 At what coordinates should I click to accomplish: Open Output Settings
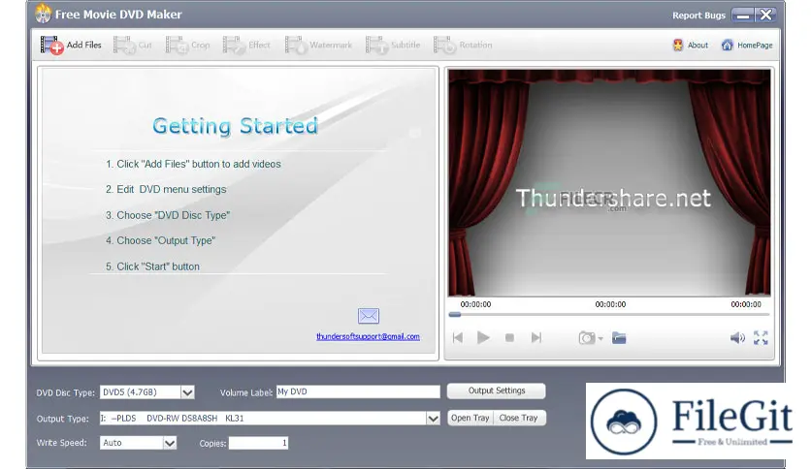497,391
